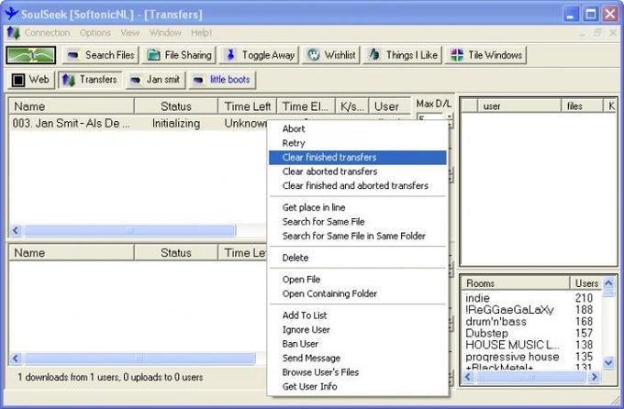Click the Toggle Away icon
The width and height of the screenshot is (624, 409).
[x=231, y=55]
